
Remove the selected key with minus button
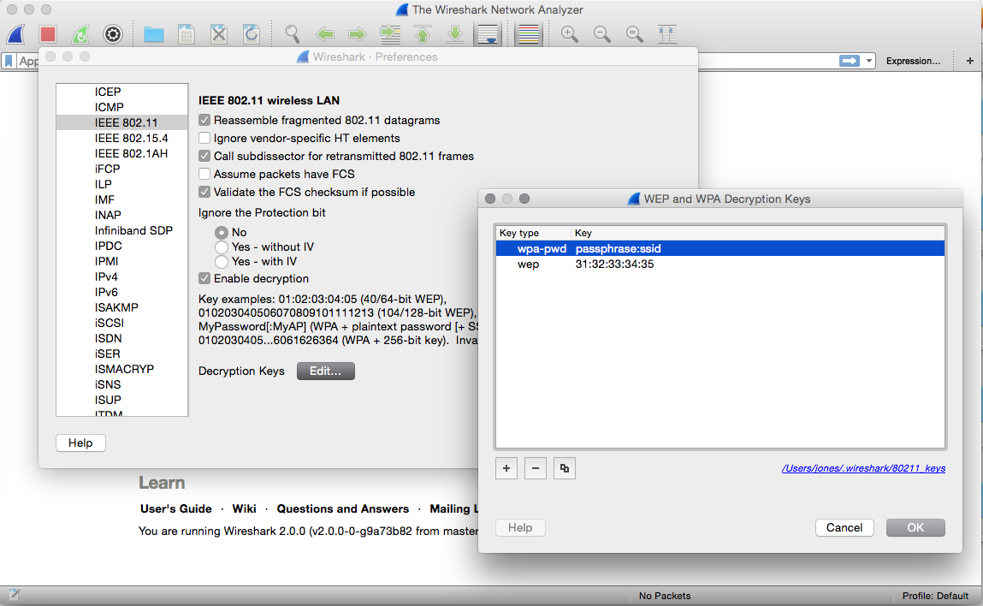pyautogui.click(x=535, y=468)
